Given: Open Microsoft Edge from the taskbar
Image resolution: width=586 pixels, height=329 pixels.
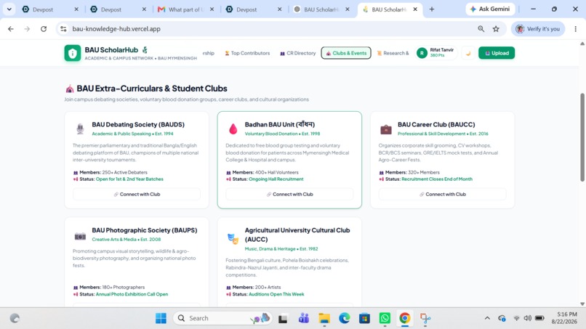Looking at the screenshot, I should (344, 318).
